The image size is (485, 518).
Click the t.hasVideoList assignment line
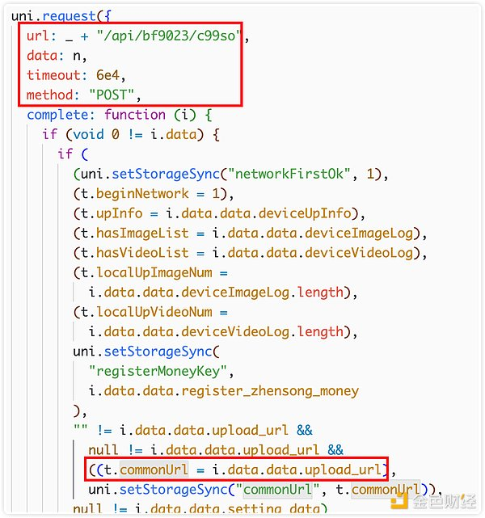(x=250, y=253)
